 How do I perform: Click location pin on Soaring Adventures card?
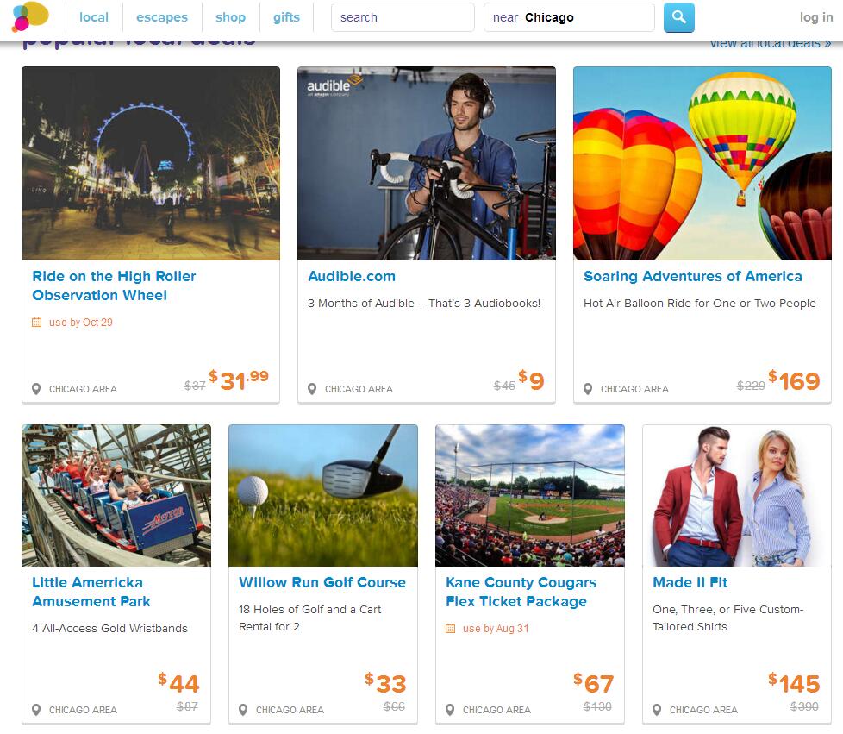588,388
